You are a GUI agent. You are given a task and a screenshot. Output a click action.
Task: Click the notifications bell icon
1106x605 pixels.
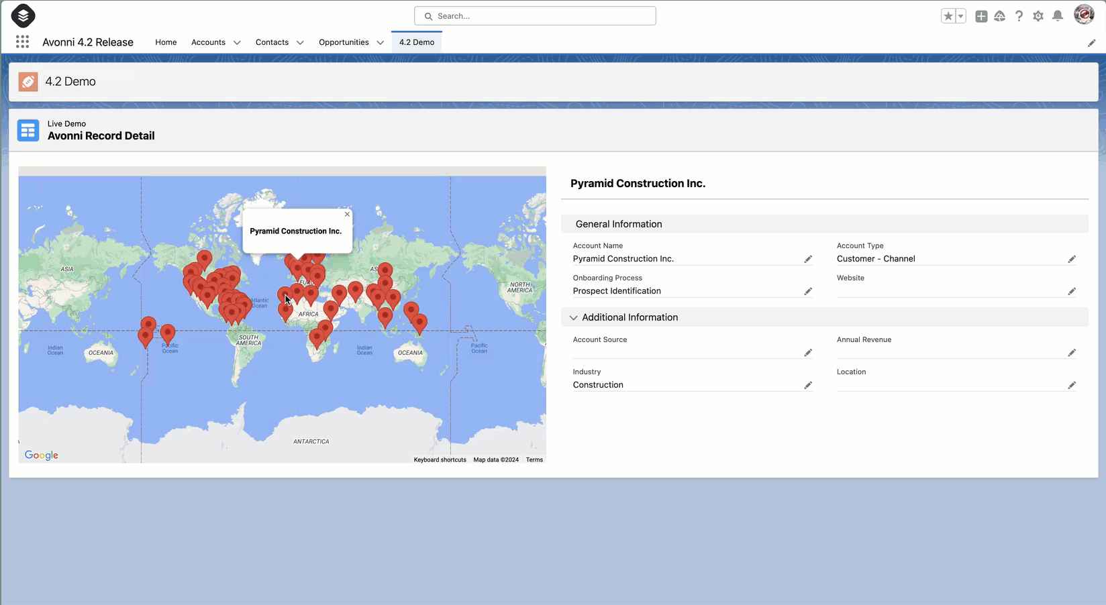click(x=1058, y=16)
